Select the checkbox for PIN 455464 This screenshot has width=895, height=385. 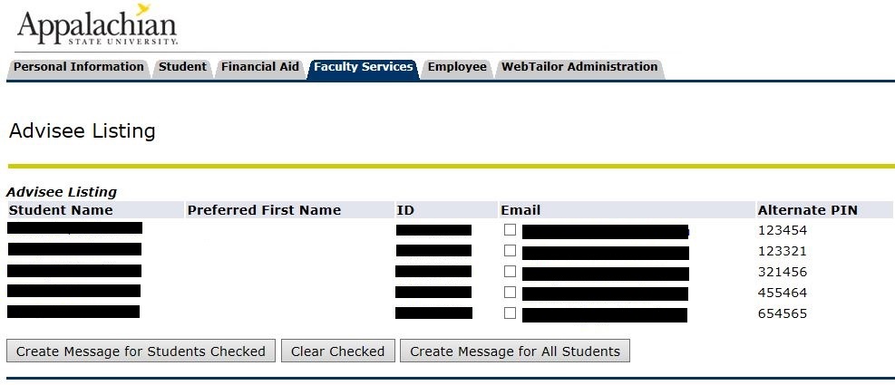coord(510,292)
